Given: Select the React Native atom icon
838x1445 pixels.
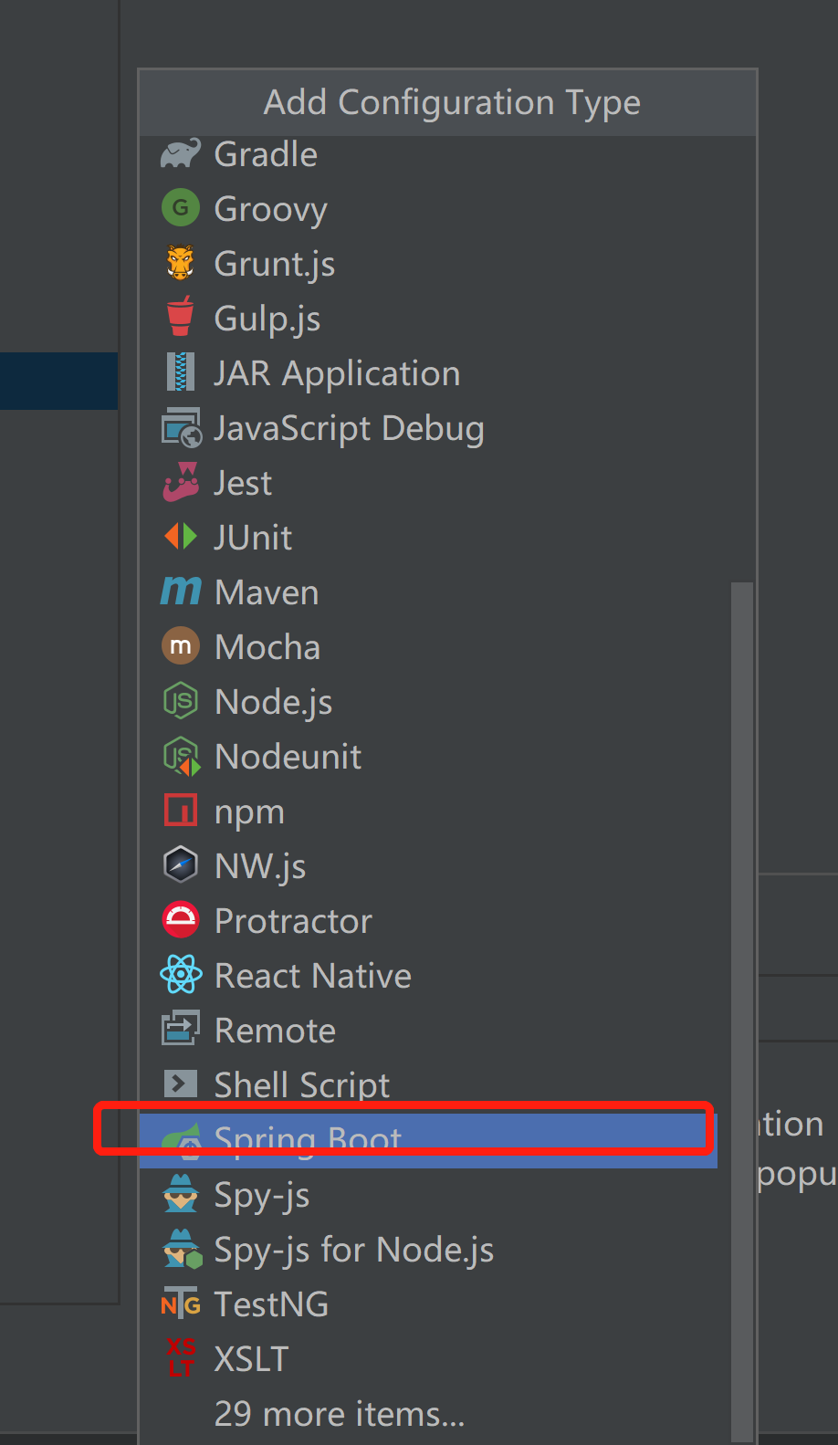Looking at the screenshot, I should tap(180, 975).
